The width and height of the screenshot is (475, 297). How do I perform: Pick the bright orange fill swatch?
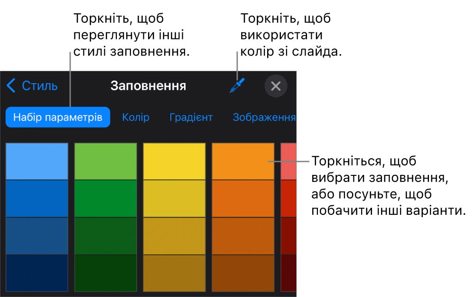coord(243,162)
